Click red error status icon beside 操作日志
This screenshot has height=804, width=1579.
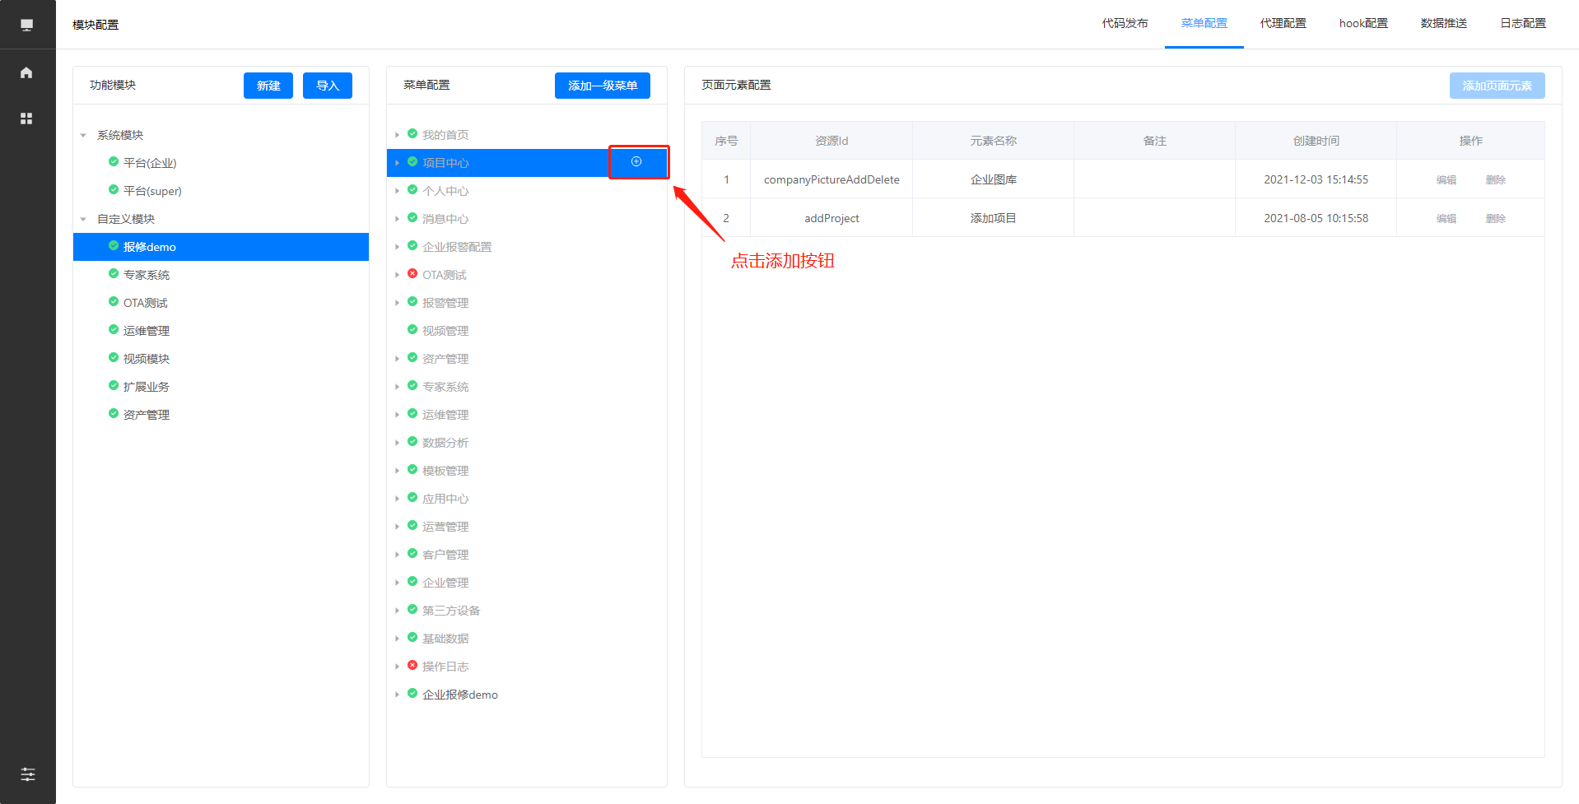pos(412,666)
